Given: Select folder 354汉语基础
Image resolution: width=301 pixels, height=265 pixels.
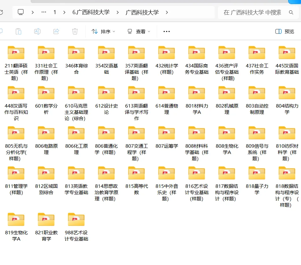Looking at the screenshot, I should point(107,60).
